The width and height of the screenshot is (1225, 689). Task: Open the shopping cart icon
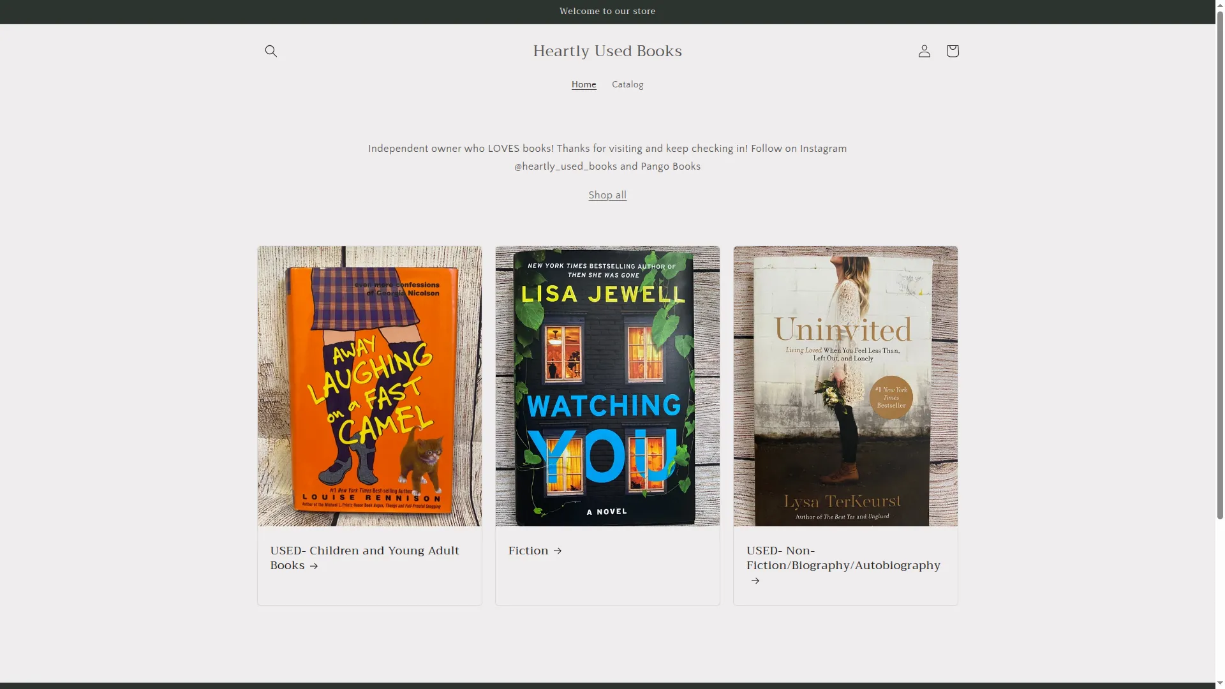(952, 51)
